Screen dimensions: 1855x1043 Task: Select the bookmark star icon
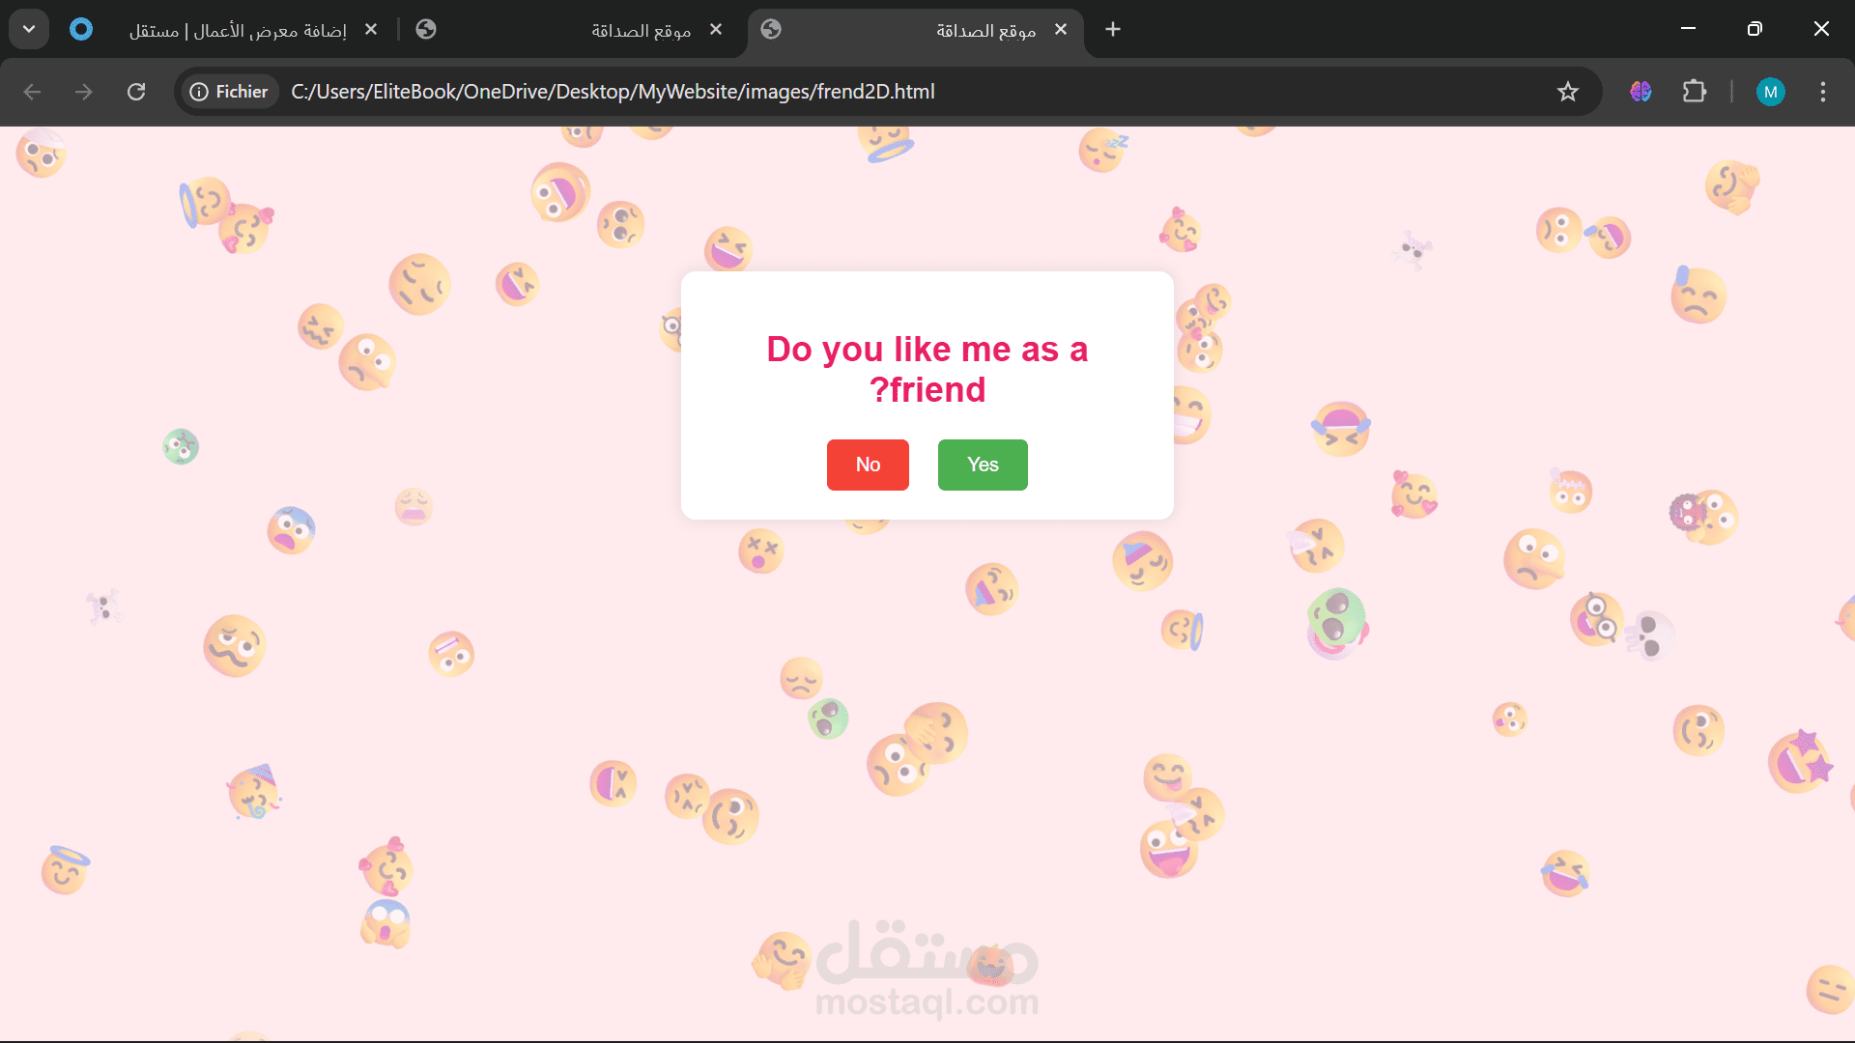(x=1568, y=92)
